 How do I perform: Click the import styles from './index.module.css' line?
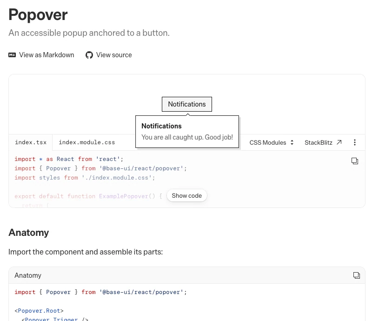click(85, 178)
